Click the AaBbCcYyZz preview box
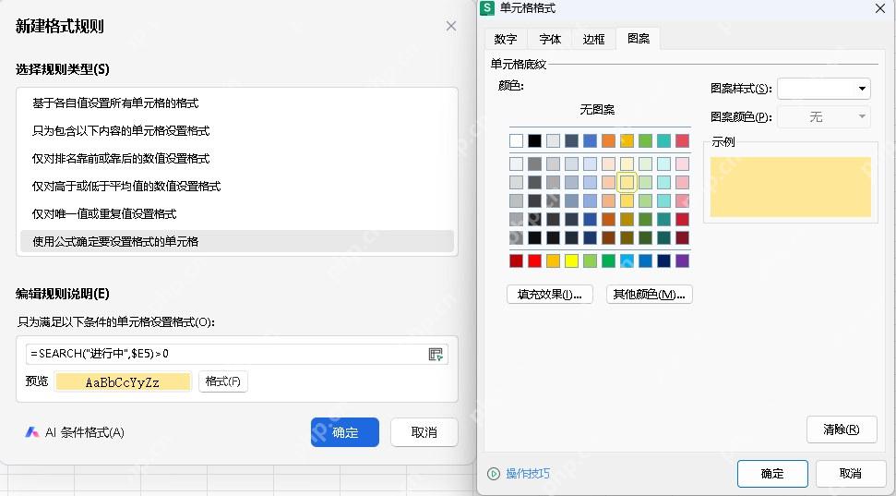Screen dimensions: 896x496 (x=123, y=382)
